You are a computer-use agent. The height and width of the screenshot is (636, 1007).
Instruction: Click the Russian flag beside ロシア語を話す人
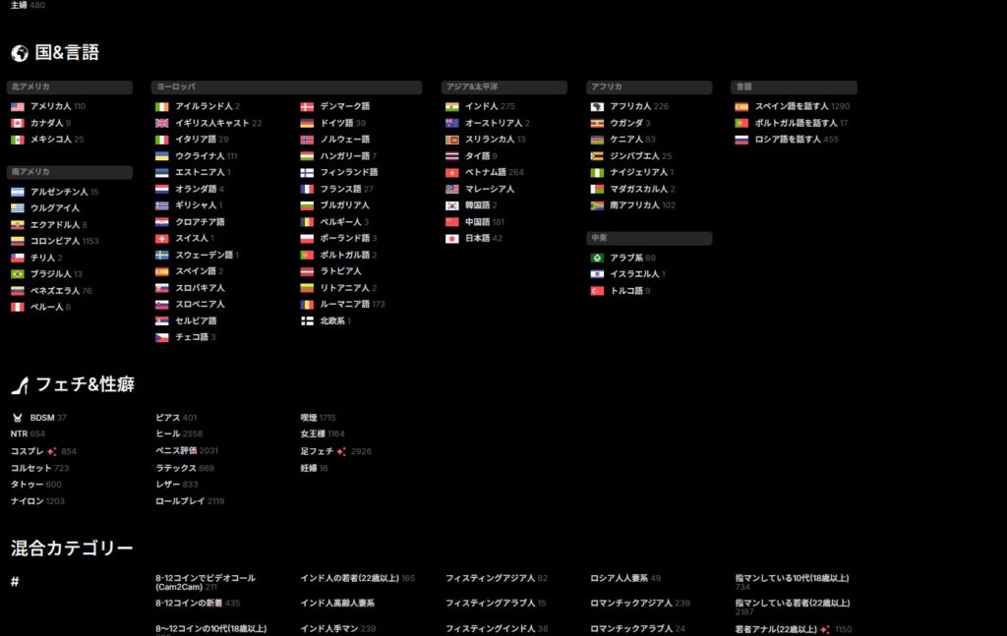coord(741,140)
